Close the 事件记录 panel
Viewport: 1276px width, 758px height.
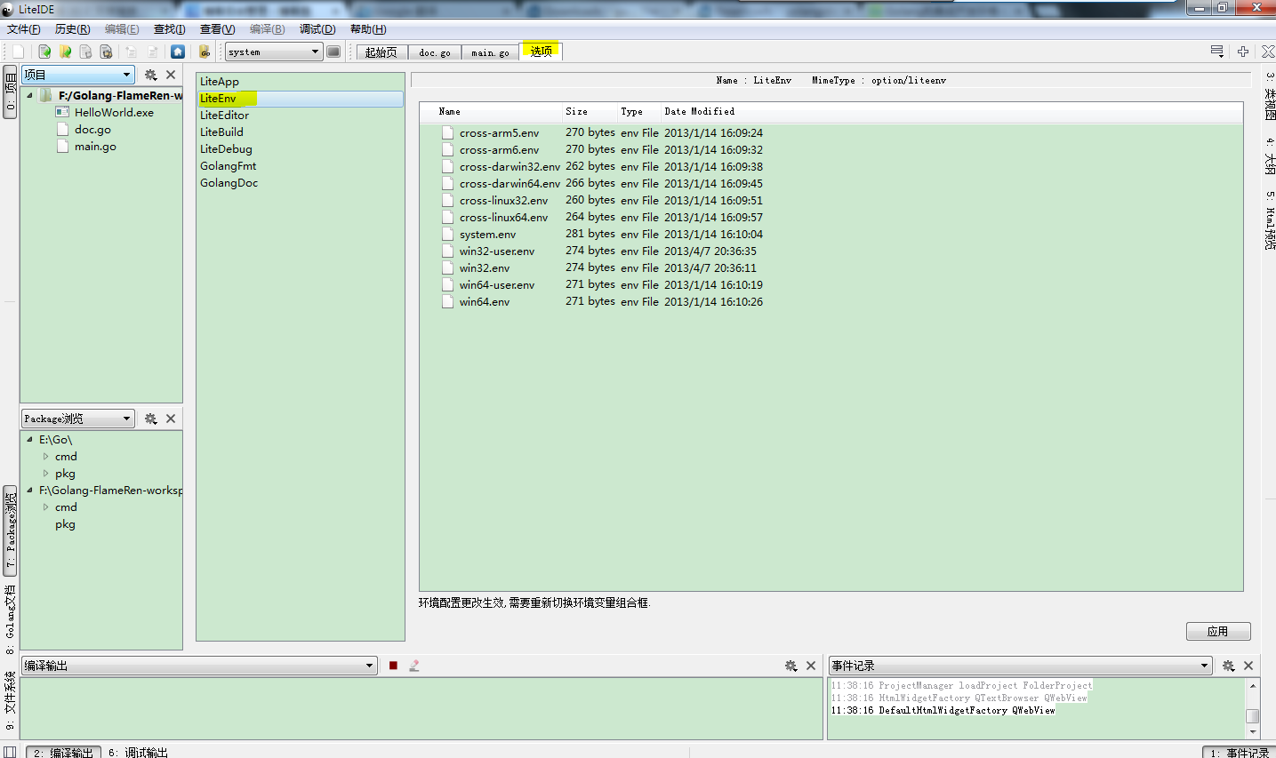1248,666
